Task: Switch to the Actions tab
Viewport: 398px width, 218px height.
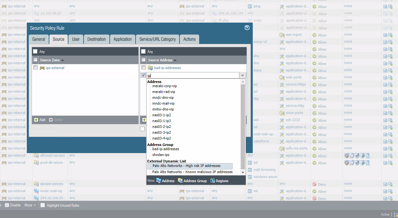Action: (x=189, y=39)
